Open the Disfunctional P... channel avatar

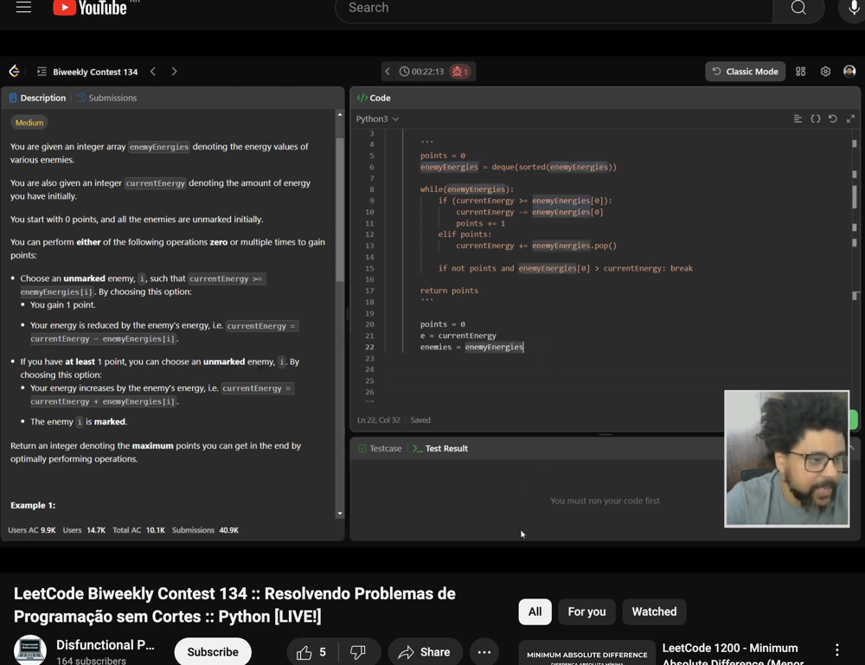pos(29,650)
